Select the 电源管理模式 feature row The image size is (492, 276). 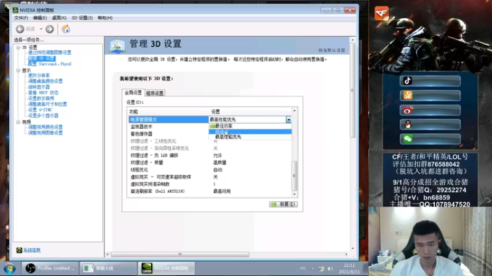[x=169, y=120]
